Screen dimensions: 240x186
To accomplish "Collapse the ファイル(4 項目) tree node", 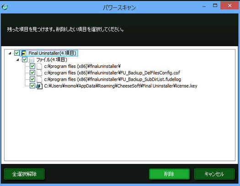I will (18, 60).
